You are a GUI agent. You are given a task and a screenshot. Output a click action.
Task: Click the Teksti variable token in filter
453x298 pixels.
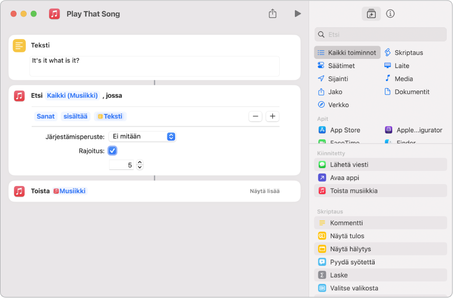(110, 116)
